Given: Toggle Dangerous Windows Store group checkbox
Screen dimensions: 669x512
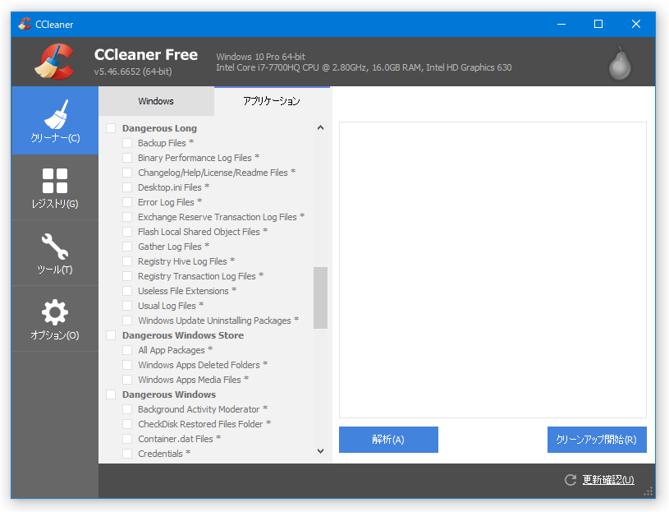Looking at the screenshot, I should click(x=111, y=335).
